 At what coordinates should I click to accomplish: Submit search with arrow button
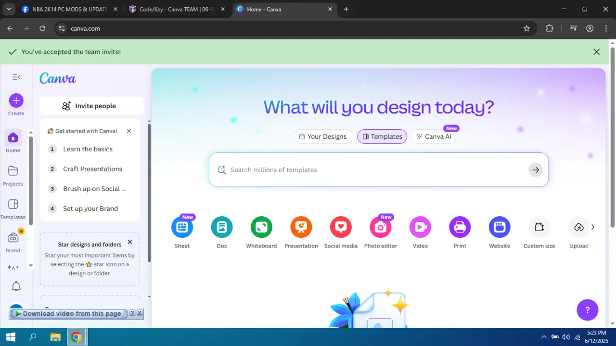pos(536,170)
